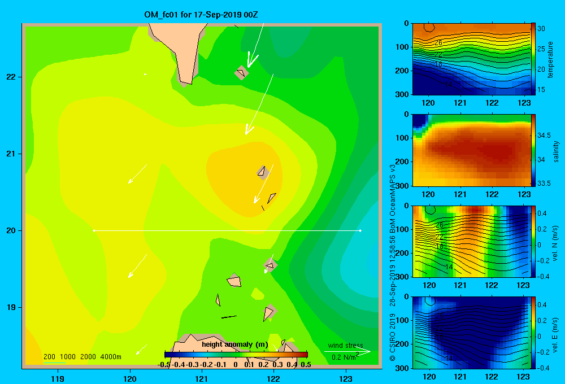Click latitude label 21 on the main map
The height and width of the screenshot is (384, 565).
11,154
